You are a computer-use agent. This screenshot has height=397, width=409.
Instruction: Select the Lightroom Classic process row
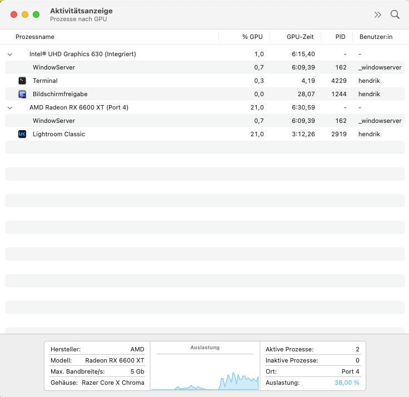point(205,134)
